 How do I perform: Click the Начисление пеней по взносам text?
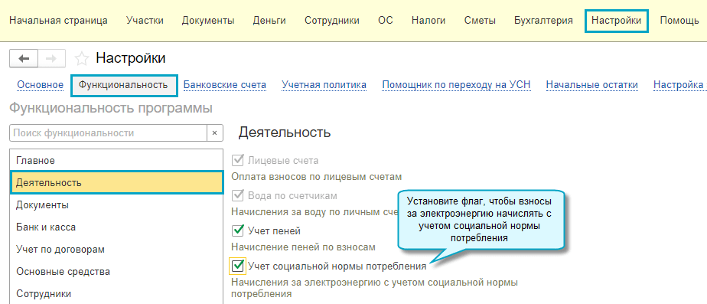pyautogui.click(x=303, y=247)
